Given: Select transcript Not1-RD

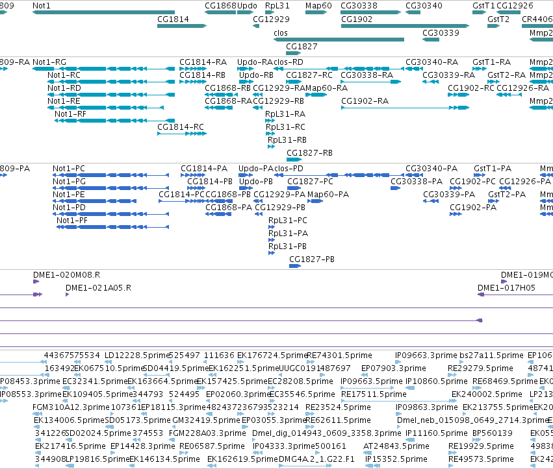Looking at the screenshot, I should [111, 95].
